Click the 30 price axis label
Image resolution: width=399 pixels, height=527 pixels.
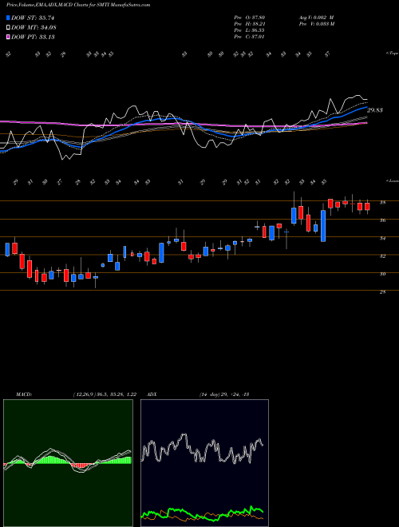click(x=382, y=274)
